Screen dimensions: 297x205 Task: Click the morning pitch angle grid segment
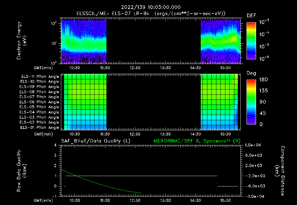pyautogui.click(x=85, y=102)
